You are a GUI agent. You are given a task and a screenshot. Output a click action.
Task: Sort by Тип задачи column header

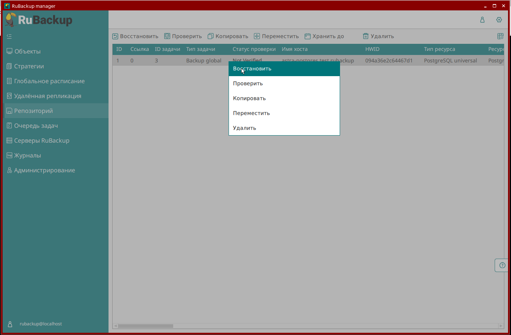[x=200, y=49]
